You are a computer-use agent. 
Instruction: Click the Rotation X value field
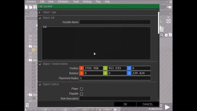[93, 73]
